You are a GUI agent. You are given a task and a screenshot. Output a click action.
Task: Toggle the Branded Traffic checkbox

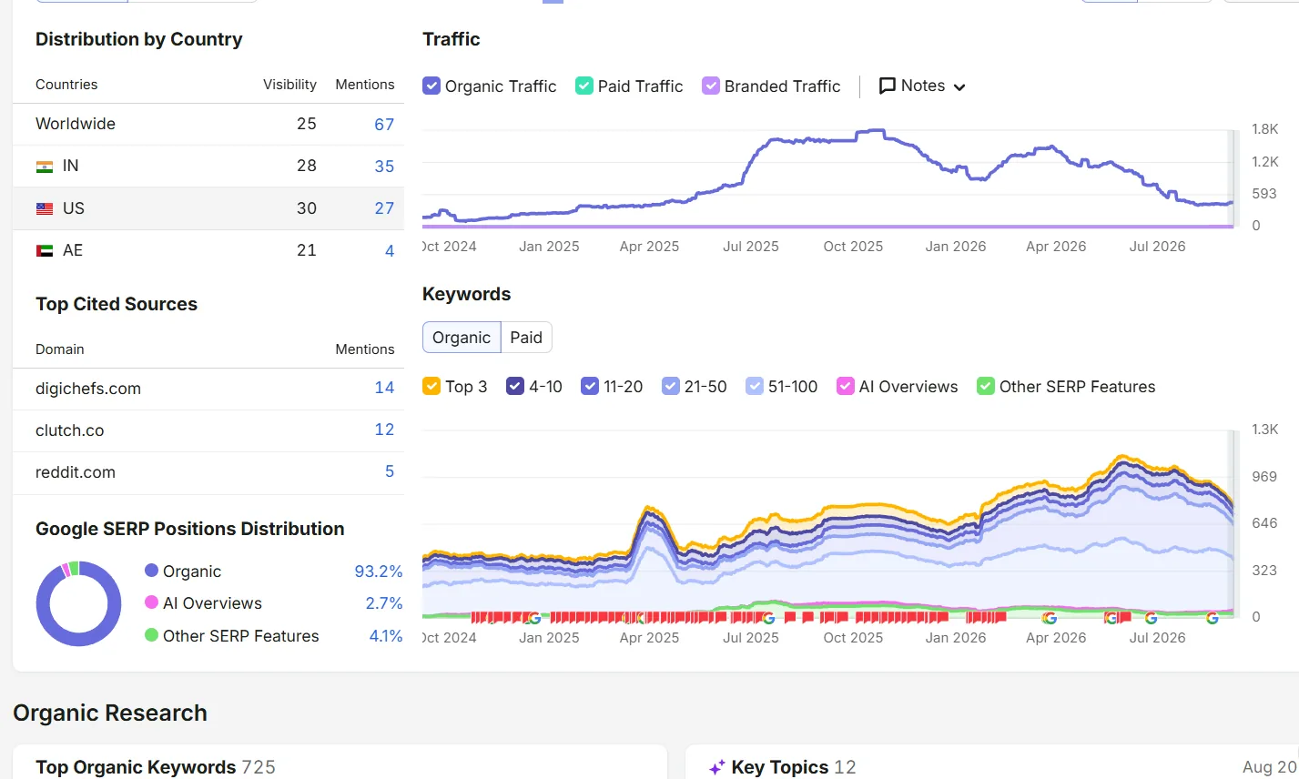(711, 86)
